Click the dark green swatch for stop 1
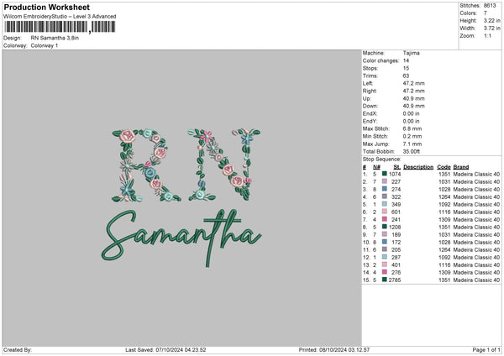504x356 pixels. coord(385,174)
